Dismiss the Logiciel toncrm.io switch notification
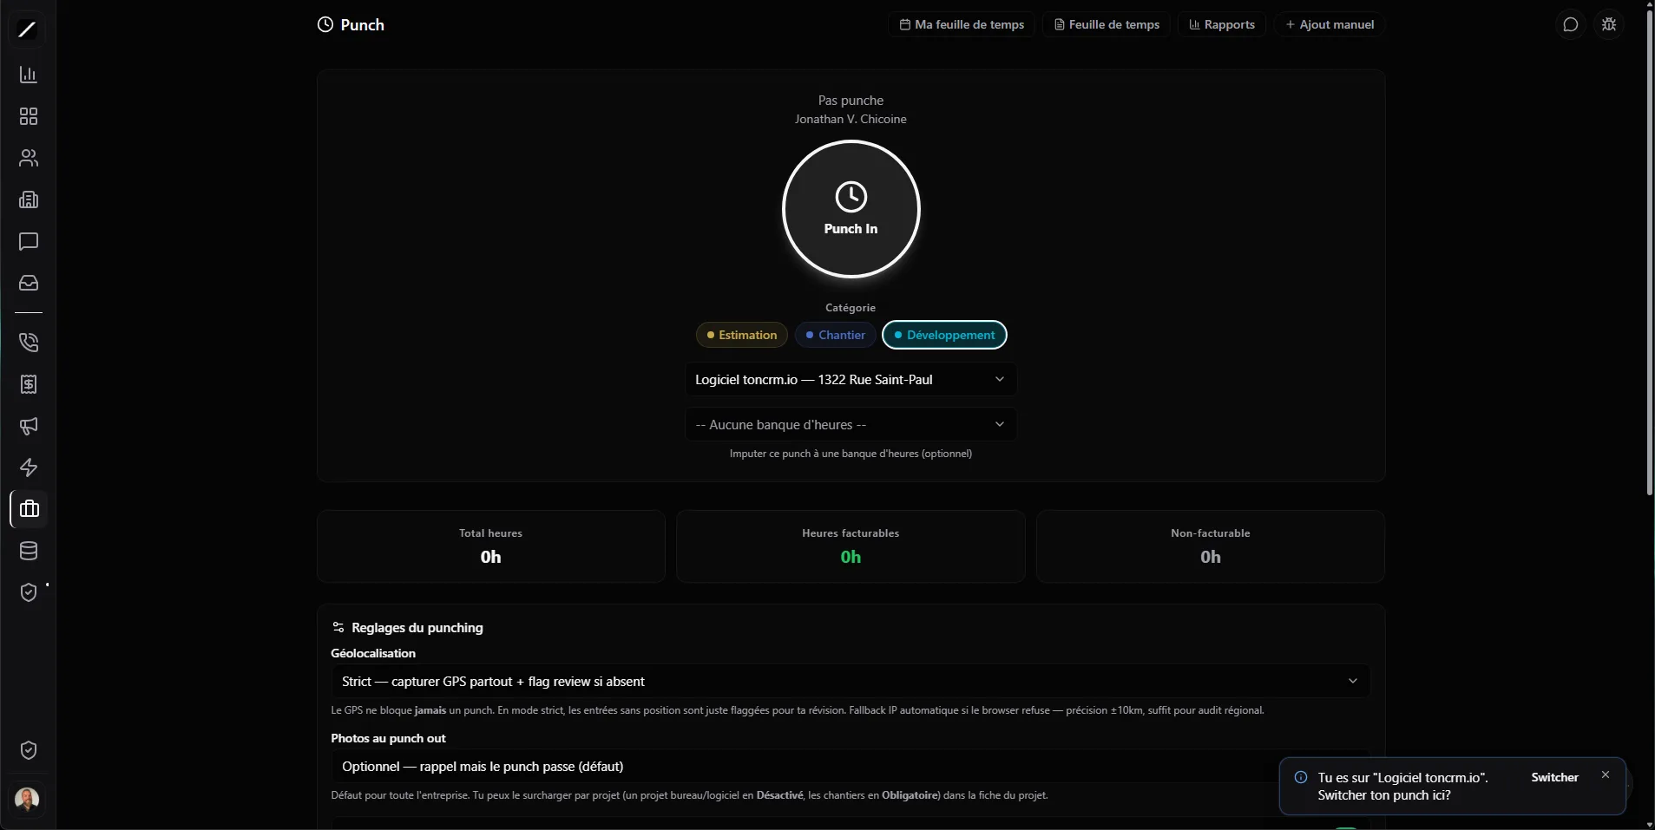 [1606, 774]
